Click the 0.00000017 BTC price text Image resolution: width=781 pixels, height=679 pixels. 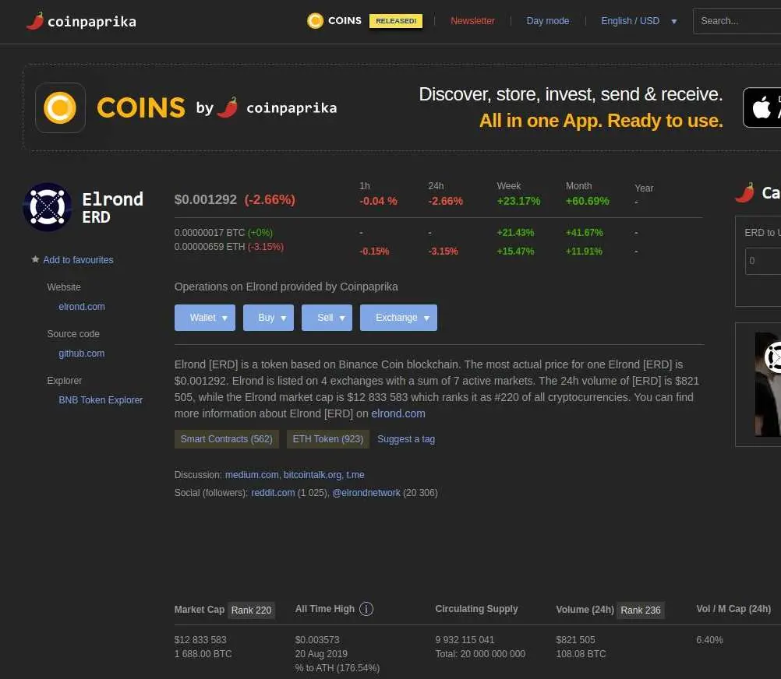[210, 232]
